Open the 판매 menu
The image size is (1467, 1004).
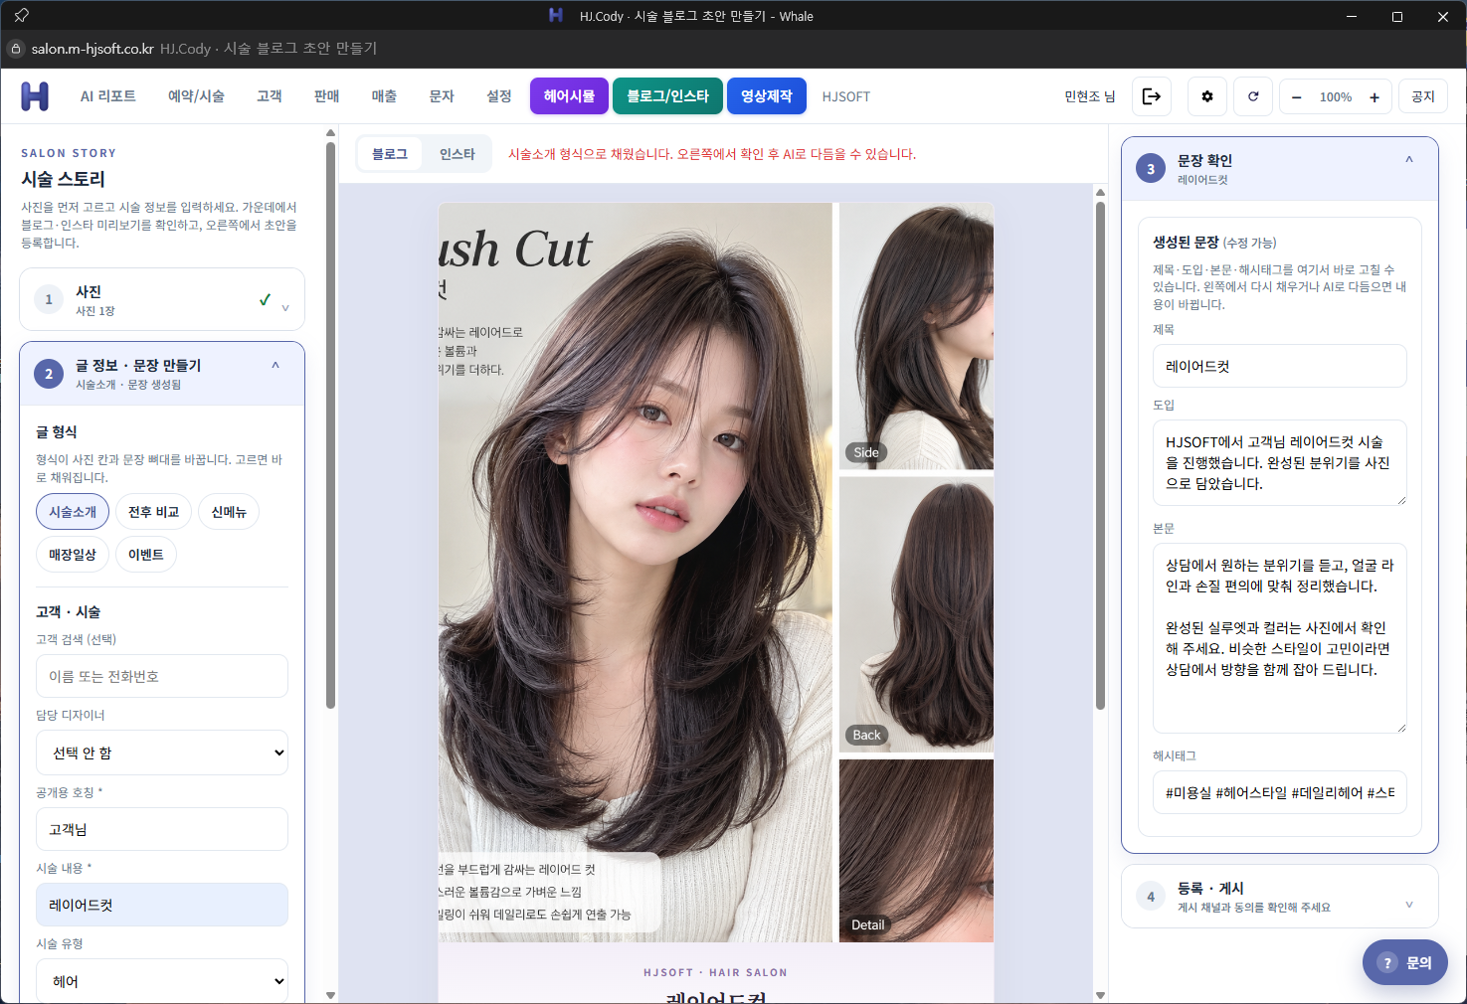coord(327,96)
